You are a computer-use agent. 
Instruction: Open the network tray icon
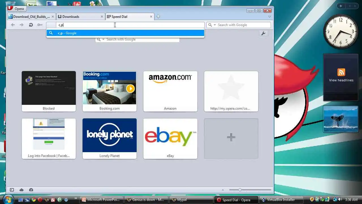pyautogui.click(x=335, y=199)
